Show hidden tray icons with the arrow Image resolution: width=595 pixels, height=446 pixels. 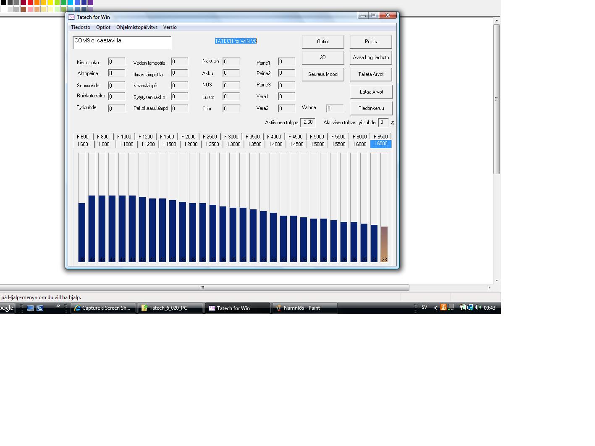(x=435, y=308)
